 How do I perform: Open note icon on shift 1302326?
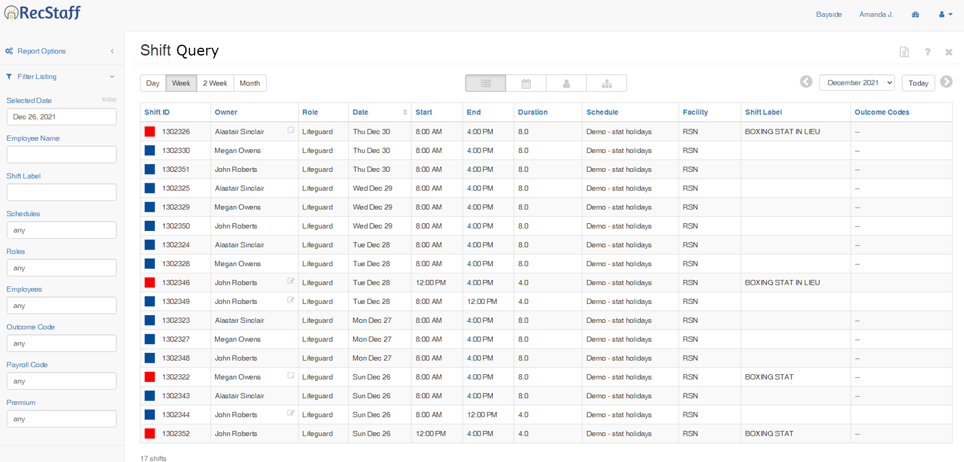tap(291, 130)
